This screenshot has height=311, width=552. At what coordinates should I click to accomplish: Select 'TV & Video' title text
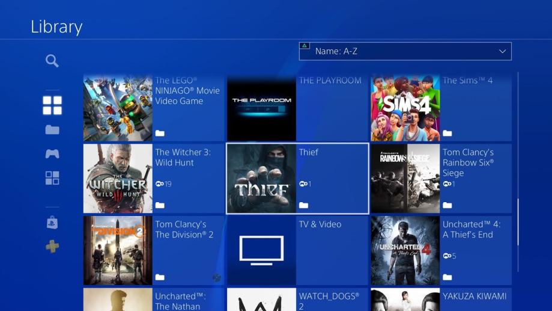[x=320, y=224]
